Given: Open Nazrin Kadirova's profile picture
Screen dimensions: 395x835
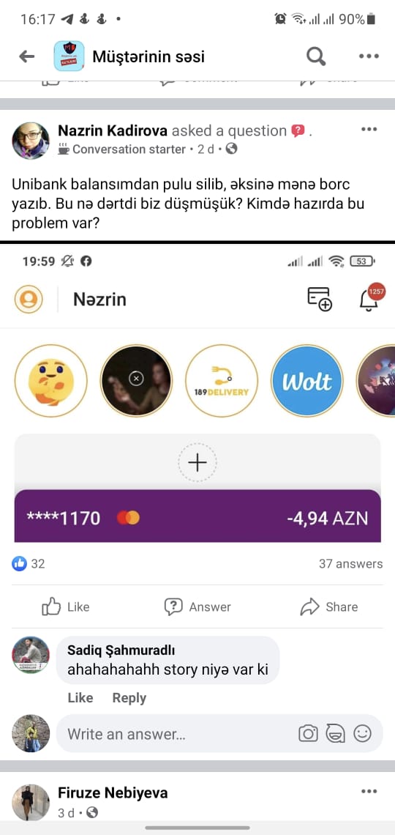Looking at the screenshot, I should click(30, 141).
